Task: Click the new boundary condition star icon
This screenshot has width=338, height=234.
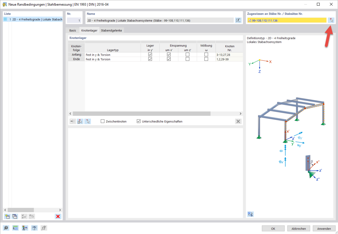Action: coord(7,216)
